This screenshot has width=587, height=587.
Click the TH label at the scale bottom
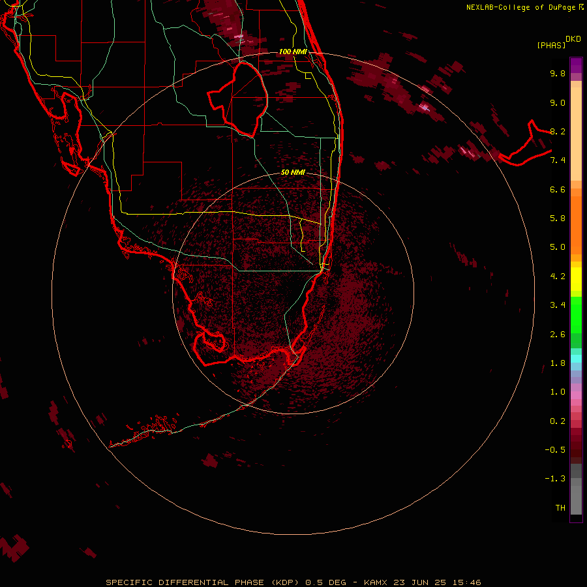tap(560, 508)
